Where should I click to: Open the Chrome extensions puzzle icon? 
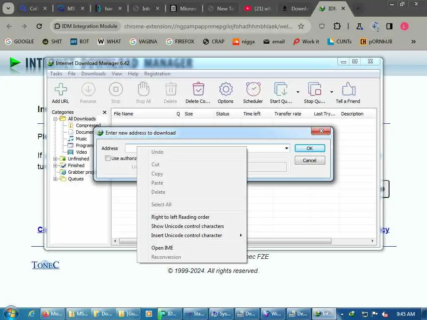coord(337,26)
